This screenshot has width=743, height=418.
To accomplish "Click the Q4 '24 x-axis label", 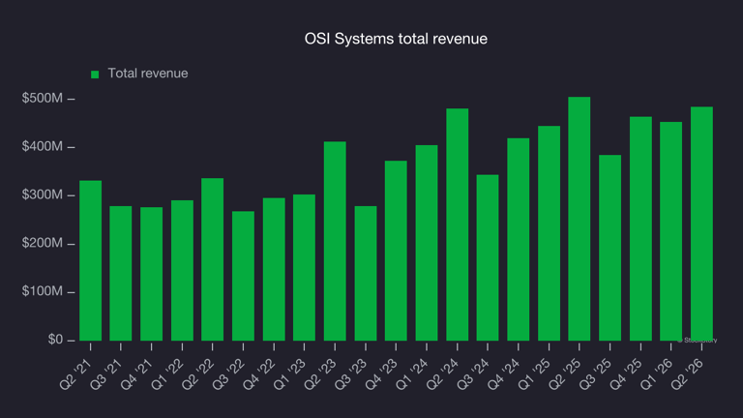I will click(504, 374).
